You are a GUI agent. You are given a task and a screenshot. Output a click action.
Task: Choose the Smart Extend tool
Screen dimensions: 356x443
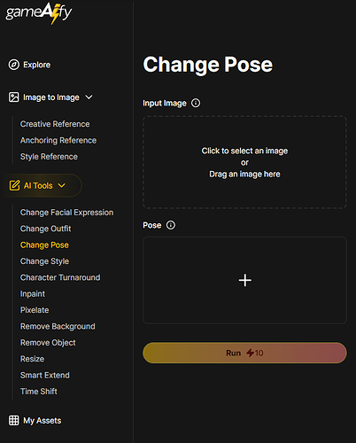pos(45,375)
